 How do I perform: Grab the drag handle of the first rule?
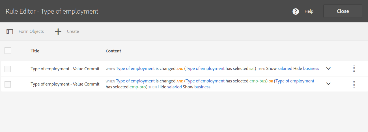click(x=354, y=69)
